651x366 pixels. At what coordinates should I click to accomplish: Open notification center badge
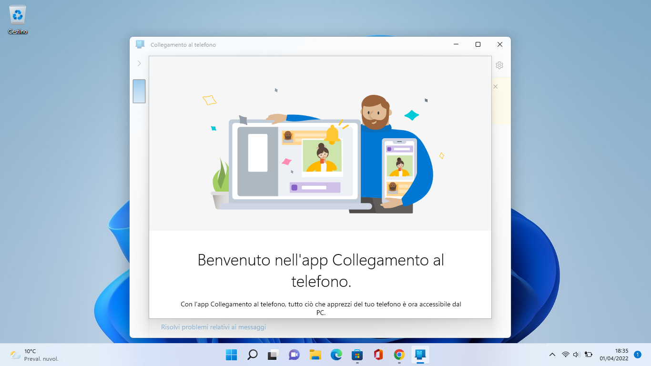coord(638,355)
